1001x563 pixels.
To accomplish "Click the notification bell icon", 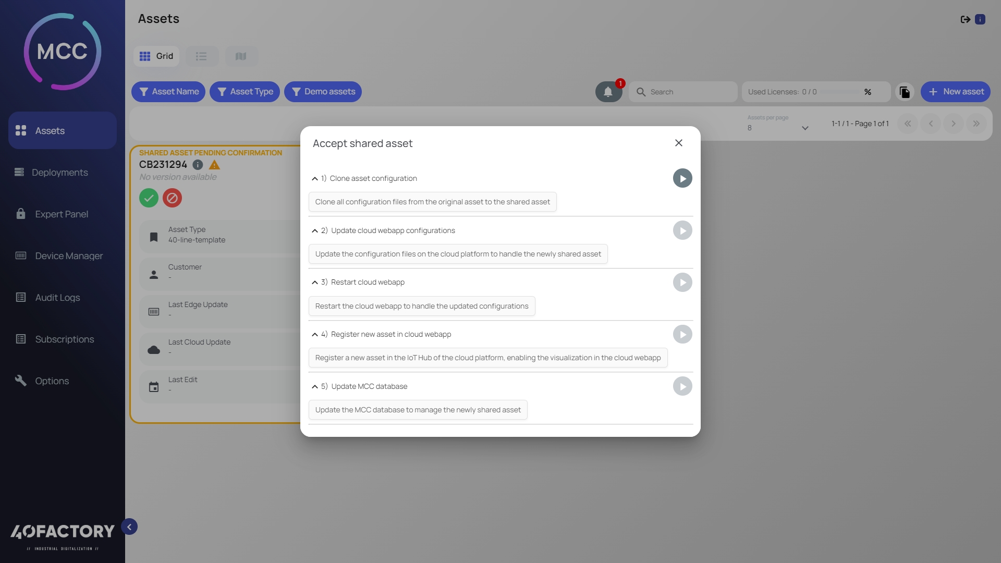I will pos(608,92).
